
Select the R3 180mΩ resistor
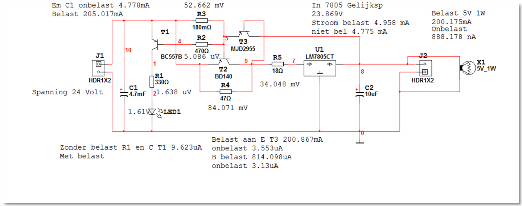201,21
